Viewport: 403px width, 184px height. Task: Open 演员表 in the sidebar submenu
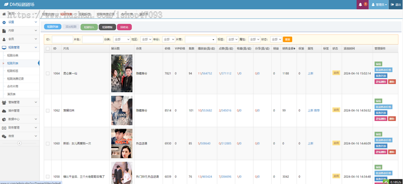coord(11,94)
